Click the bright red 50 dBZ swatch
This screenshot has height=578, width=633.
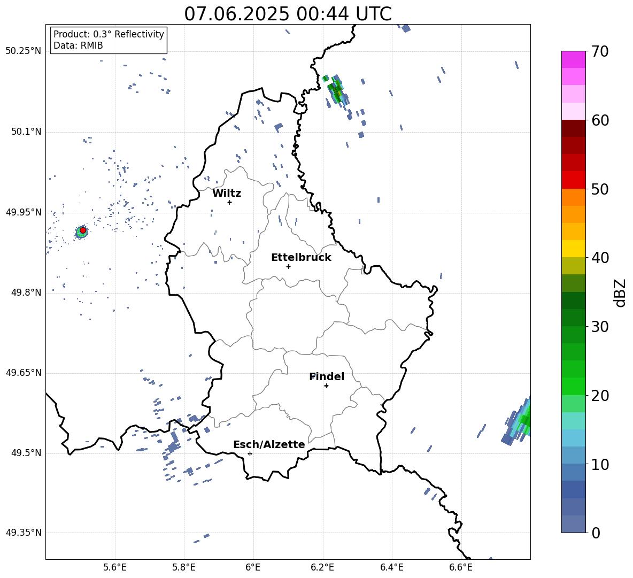(x=574, y=180)
